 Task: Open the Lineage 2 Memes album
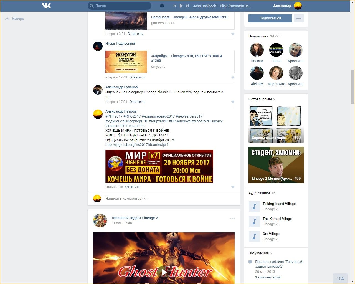coord(276,165)
